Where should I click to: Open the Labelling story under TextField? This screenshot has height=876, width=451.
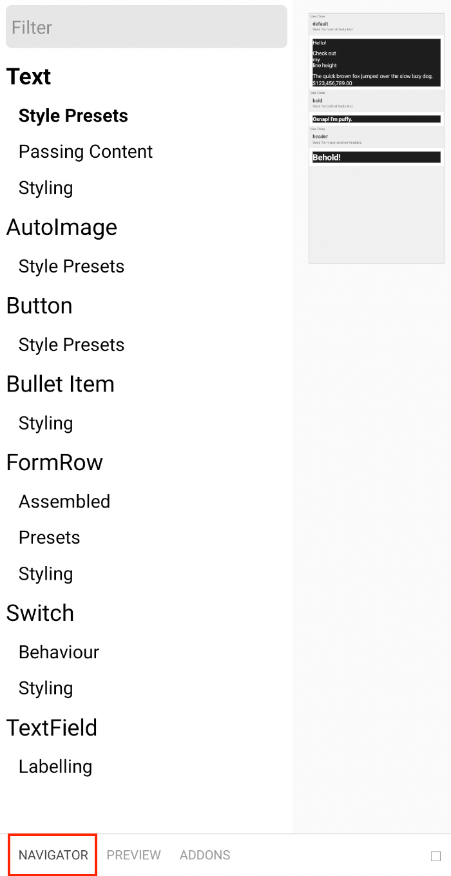click(x=55, y=767)
